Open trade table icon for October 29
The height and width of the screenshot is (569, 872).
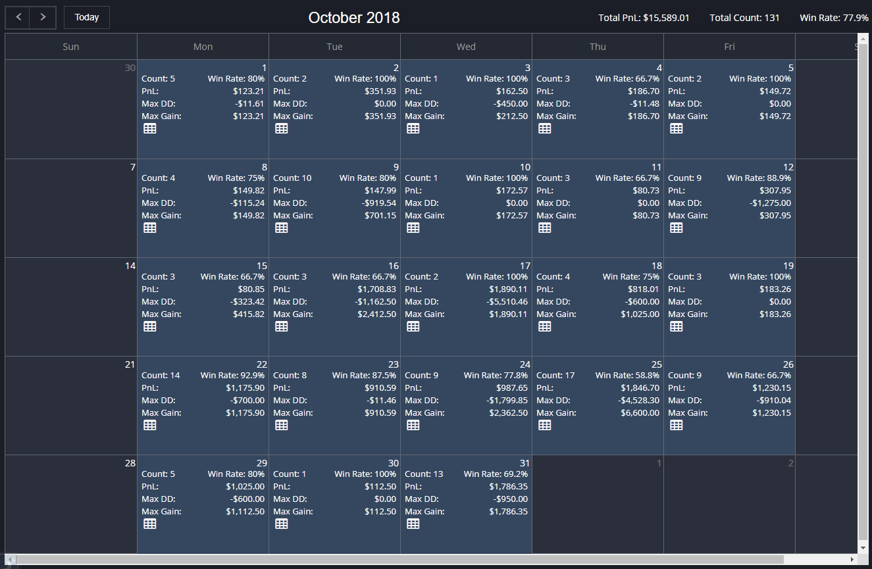point(150,524)
